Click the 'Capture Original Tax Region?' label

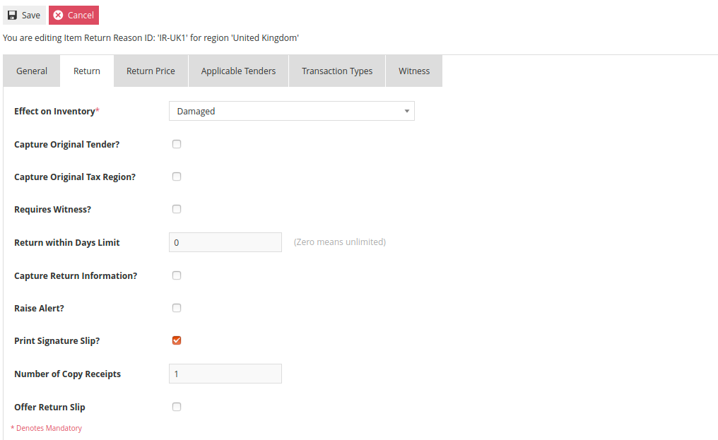tap(75, 177)
